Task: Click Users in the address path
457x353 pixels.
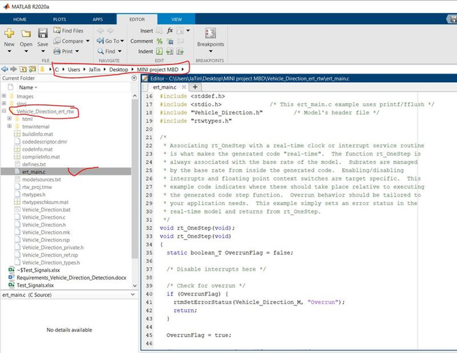Action: tap(74, 70)
